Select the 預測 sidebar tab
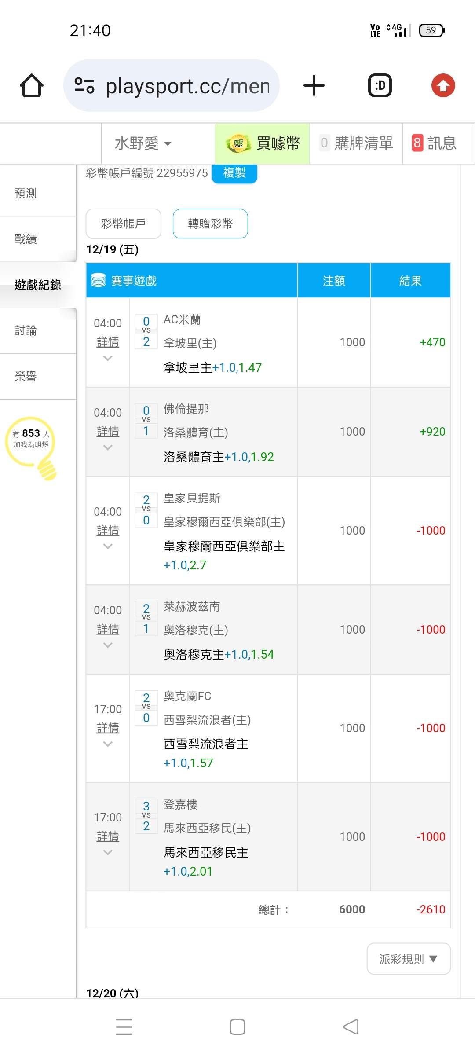This screenshot has height=1056, width=475. point(26,193)
